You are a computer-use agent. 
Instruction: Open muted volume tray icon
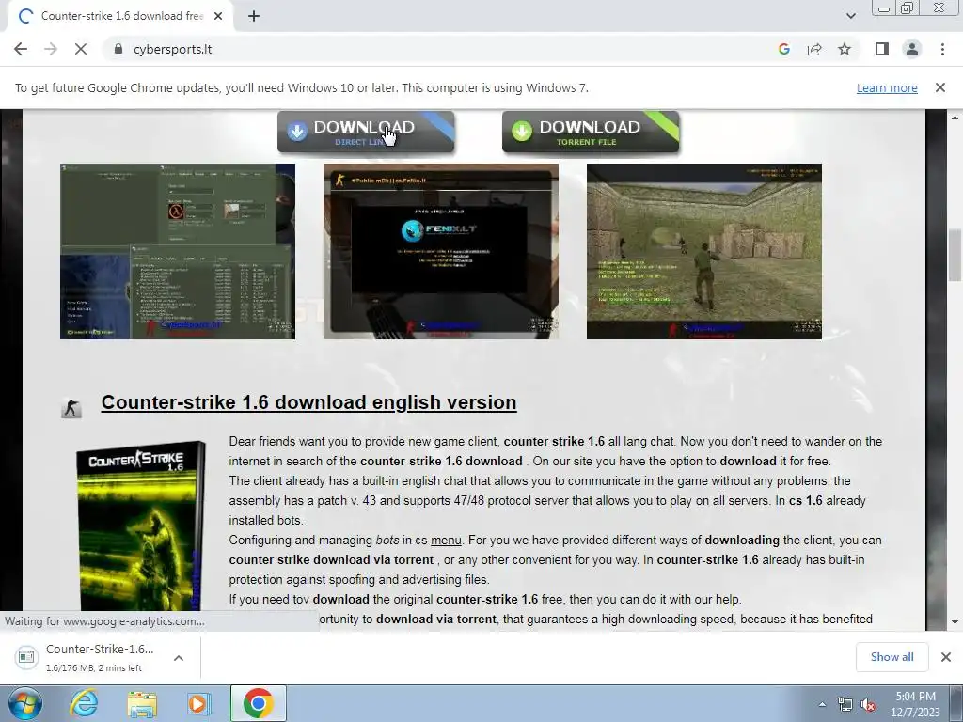(868, 705)
